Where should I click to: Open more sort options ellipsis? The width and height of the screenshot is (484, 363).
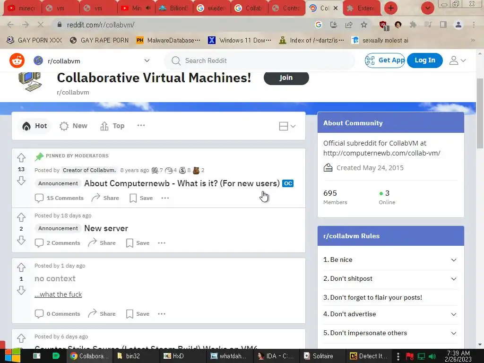tap(141, 125)
